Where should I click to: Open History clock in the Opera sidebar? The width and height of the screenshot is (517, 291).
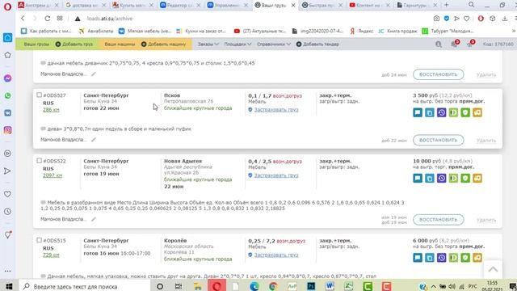pyautogui.click(x=7, y=212)
